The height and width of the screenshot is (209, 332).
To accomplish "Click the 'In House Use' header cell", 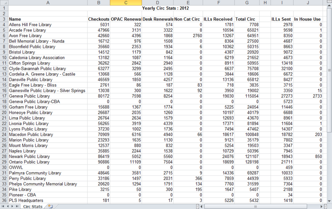I will (308, 19).
